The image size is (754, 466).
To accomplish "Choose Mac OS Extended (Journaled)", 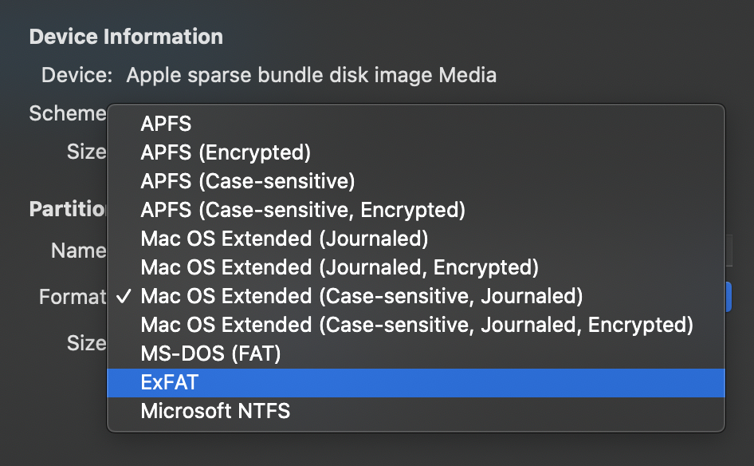I will tap(285, 239).
